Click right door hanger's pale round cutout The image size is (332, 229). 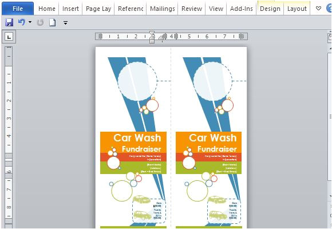point(212,81)
